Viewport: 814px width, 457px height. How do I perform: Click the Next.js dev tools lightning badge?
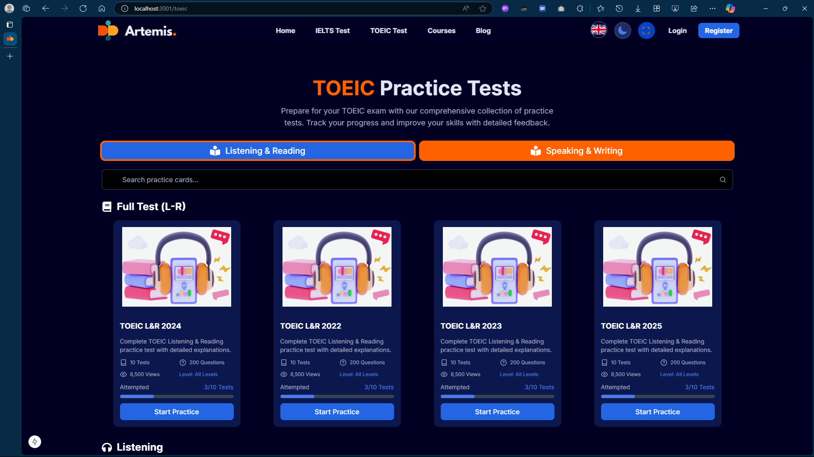(x=35, y=442)
